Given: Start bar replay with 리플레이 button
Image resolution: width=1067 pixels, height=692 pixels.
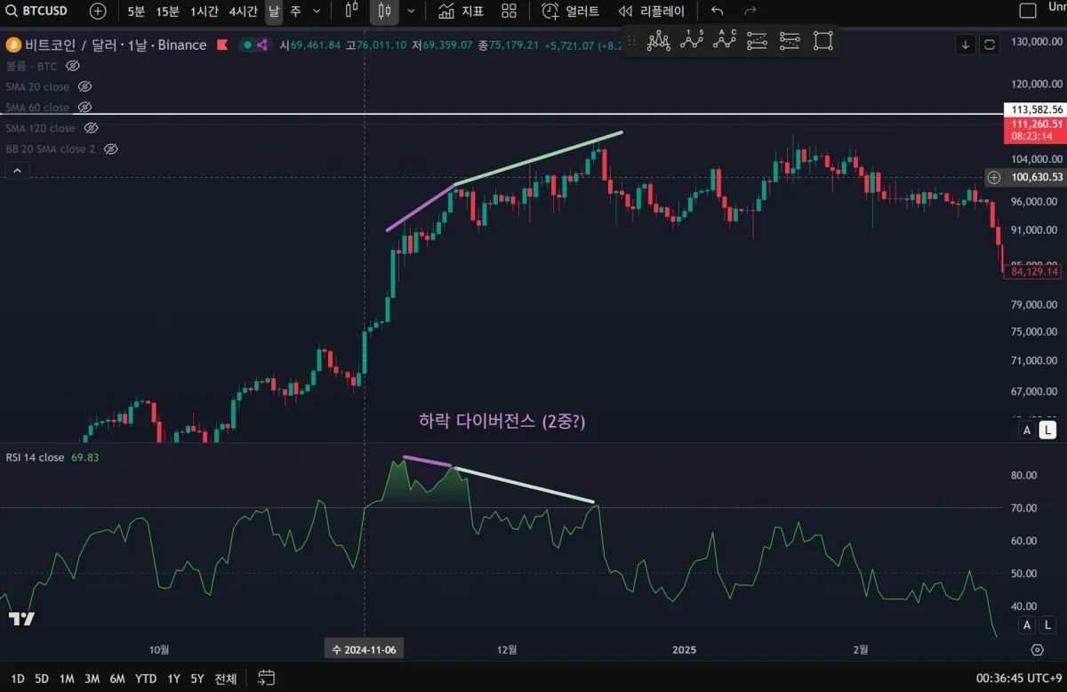Looking at the screenshot, I should [x=651, y=12].
